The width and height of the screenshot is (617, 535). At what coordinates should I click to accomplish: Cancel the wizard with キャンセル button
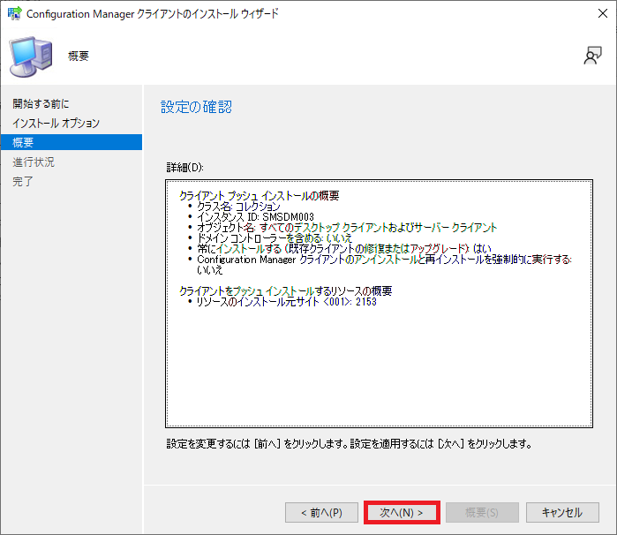tap(555, 512)
